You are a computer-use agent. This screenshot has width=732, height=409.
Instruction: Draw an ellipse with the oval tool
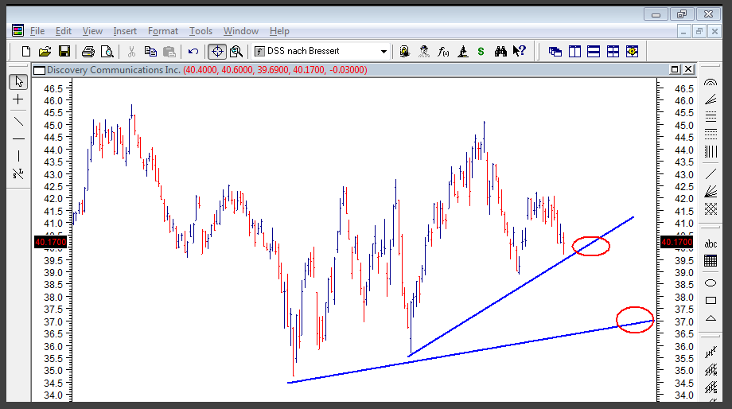[711, 283]
